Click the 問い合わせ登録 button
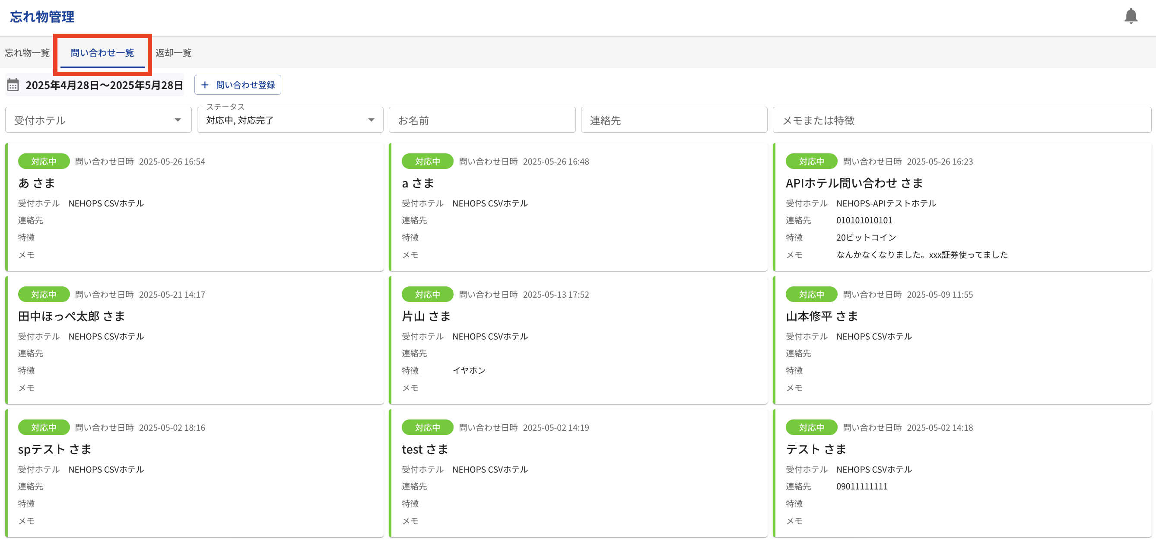Image resolution: width=1156 pixels, height=540 pixels. click(x=238, y=85)
